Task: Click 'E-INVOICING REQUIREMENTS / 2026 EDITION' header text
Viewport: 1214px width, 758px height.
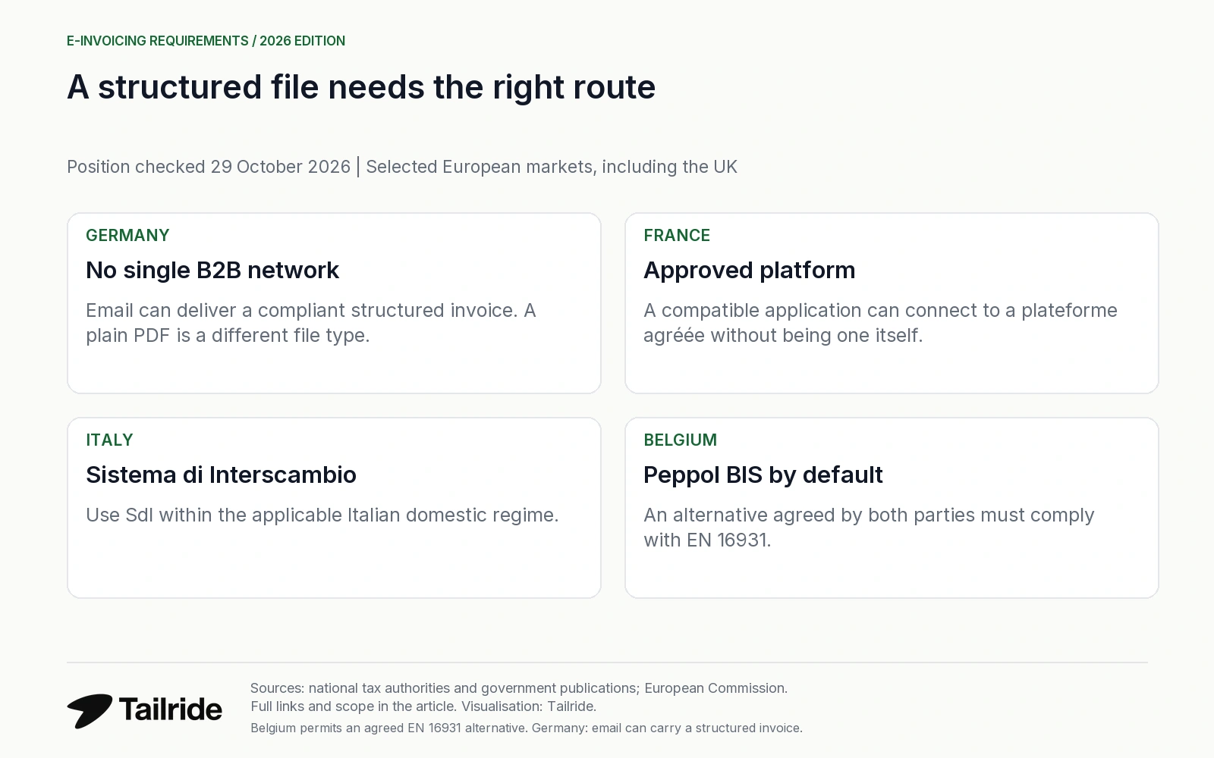Action: 206,41
